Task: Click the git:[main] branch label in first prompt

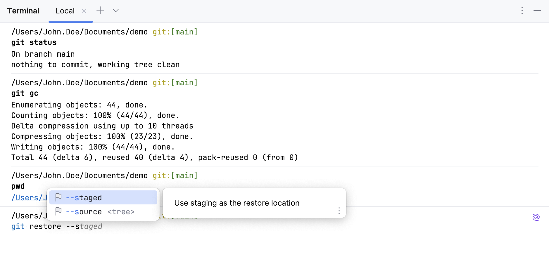Action: click(175, 32)
